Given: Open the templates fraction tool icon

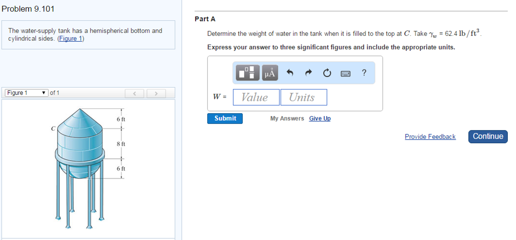Looking at the screenshot, I should click(x=247, y=73).
